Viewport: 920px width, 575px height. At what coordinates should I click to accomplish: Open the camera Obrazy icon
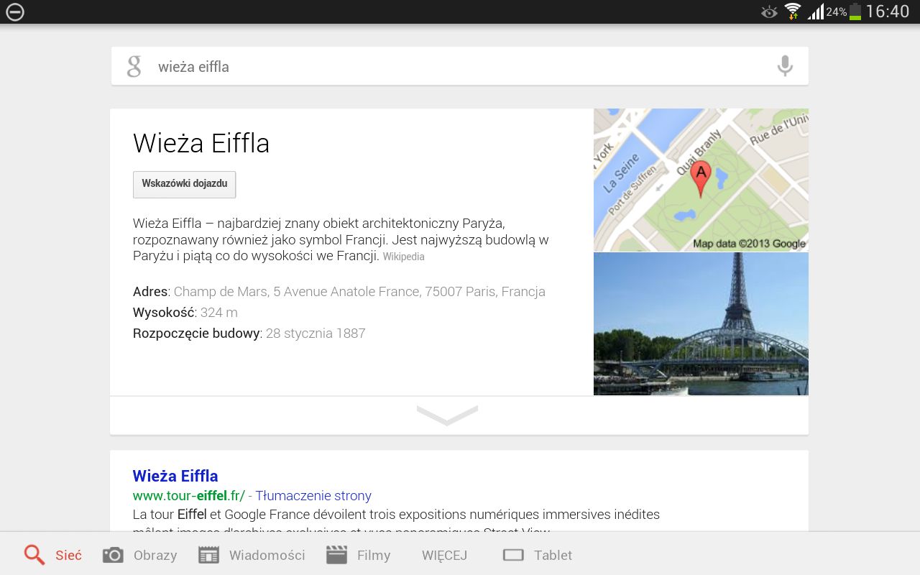(113, 555)
